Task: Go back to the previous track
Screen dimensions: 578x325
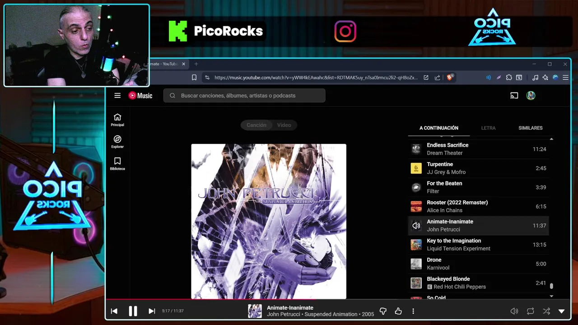Action: 114,311
